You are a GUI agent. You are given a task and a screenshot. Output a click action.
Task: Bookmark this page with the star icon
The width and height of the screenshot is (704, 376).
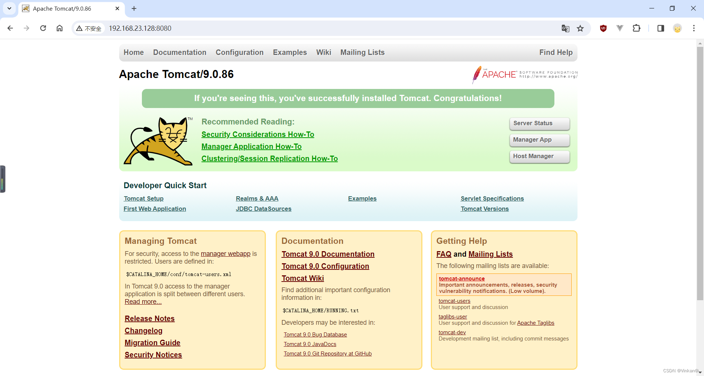[580, 28]
